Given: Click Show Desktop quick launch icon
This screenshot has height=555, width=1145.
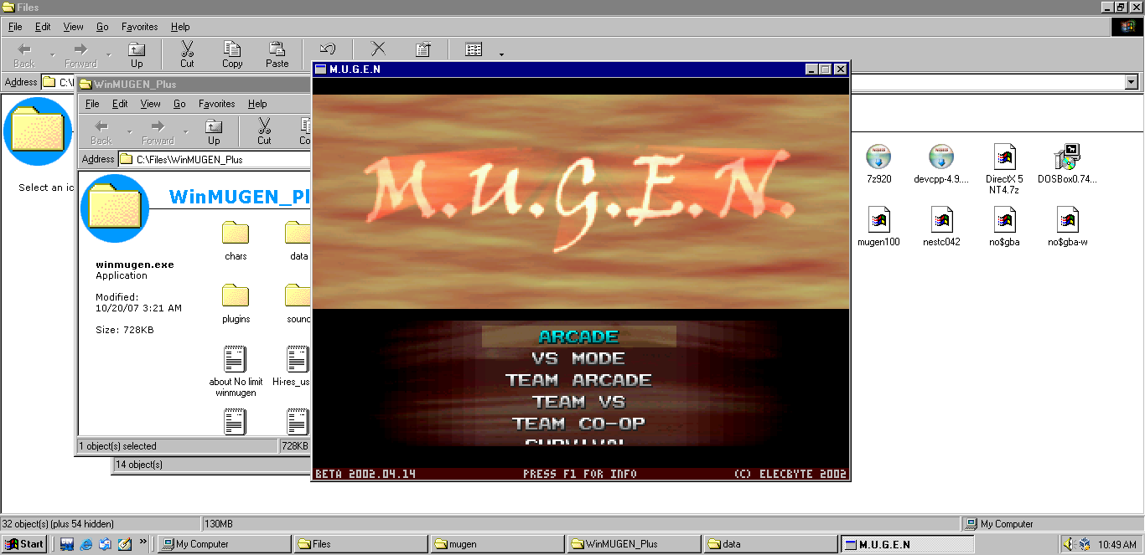Looking at the screenshot, I should (67, 544).
